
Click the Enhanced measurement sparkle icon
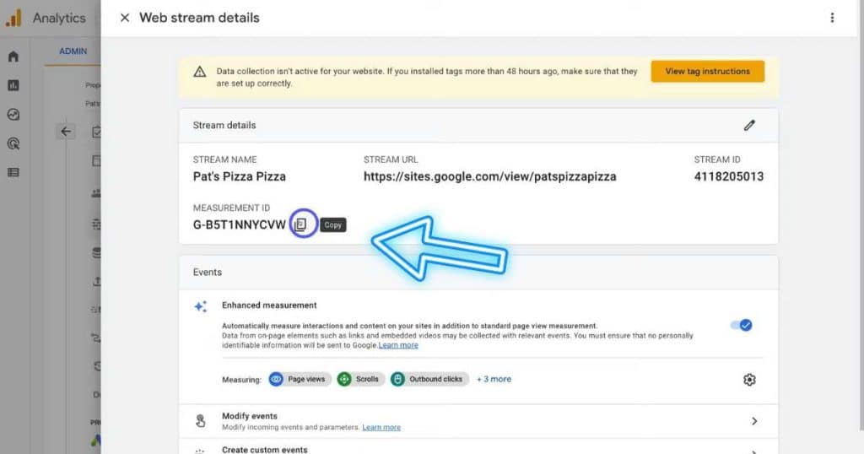point(201,306)
